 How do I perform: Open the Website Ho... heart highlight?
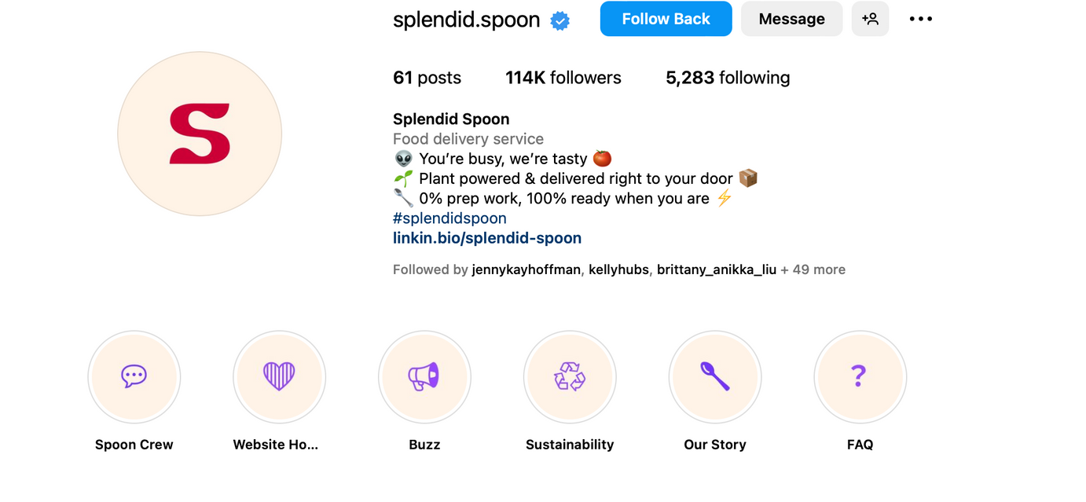(279, 377)
